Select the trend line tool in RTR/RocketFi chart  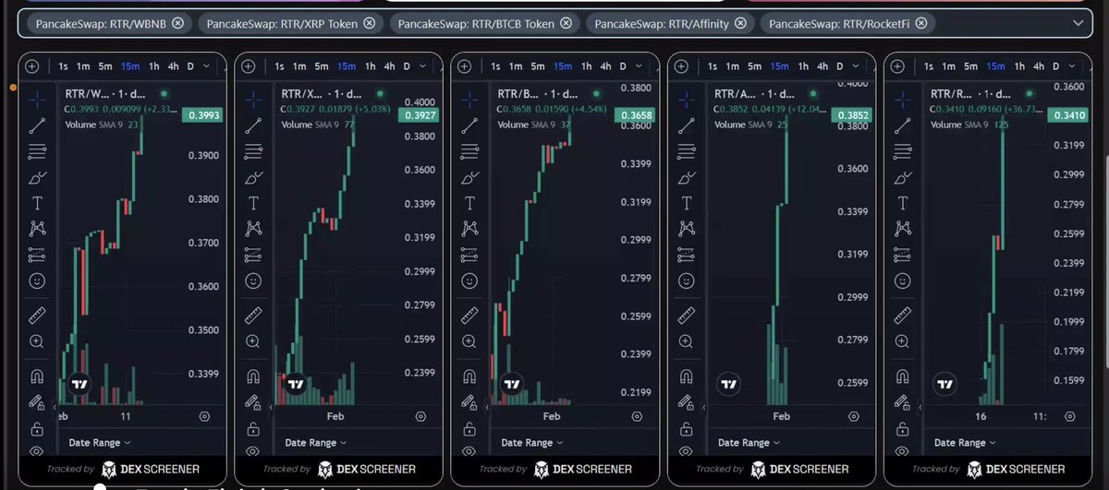tap(902, 125)
